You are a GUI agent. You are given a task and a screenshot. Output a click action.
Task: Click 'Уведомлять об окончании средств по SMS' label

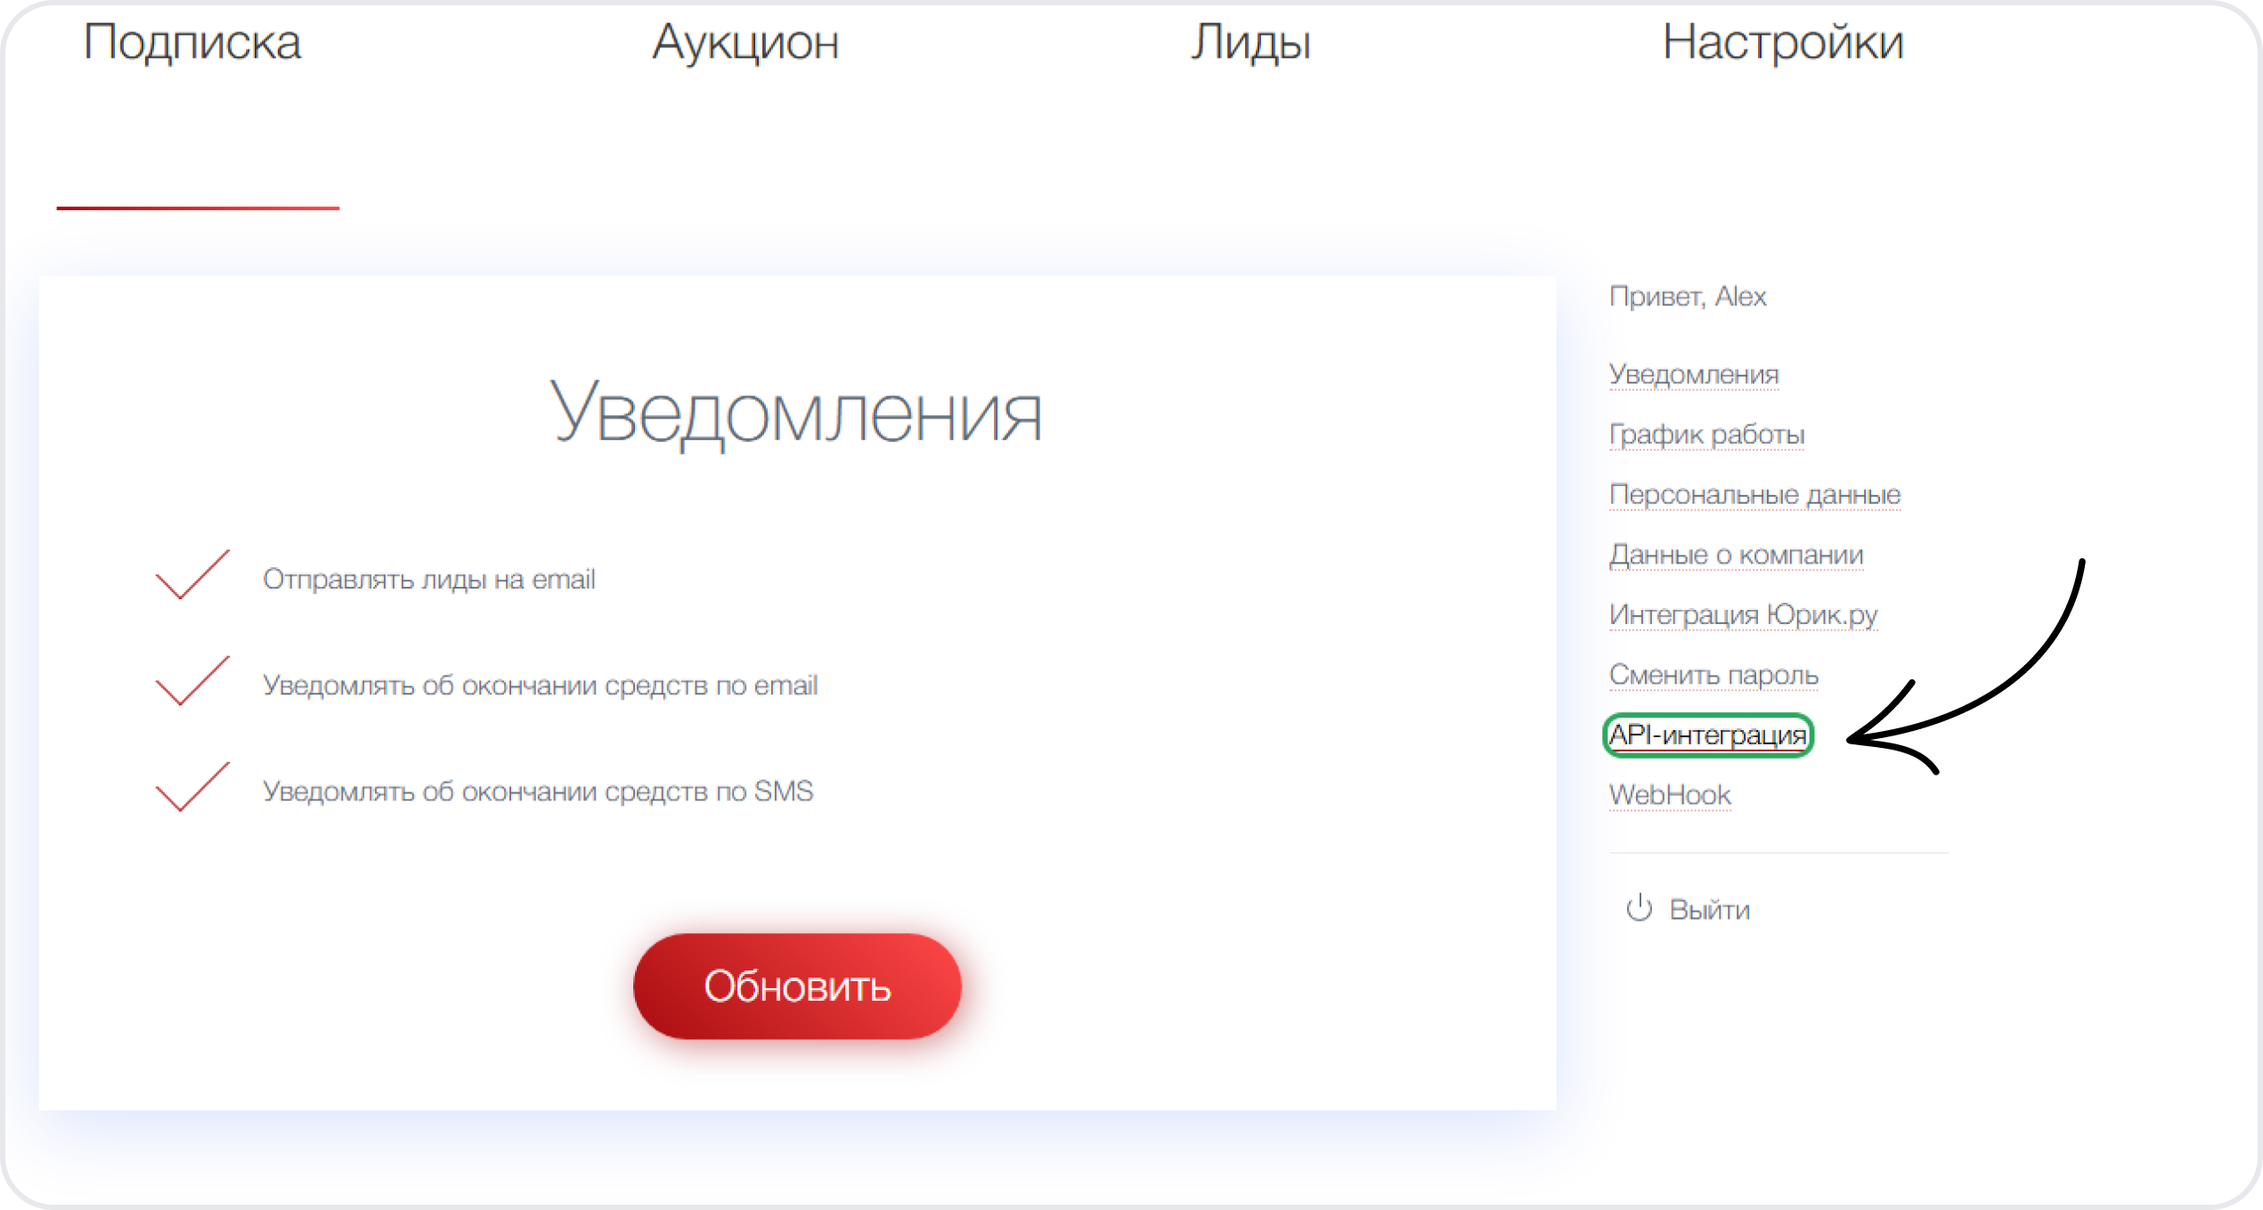click(538, 792)
